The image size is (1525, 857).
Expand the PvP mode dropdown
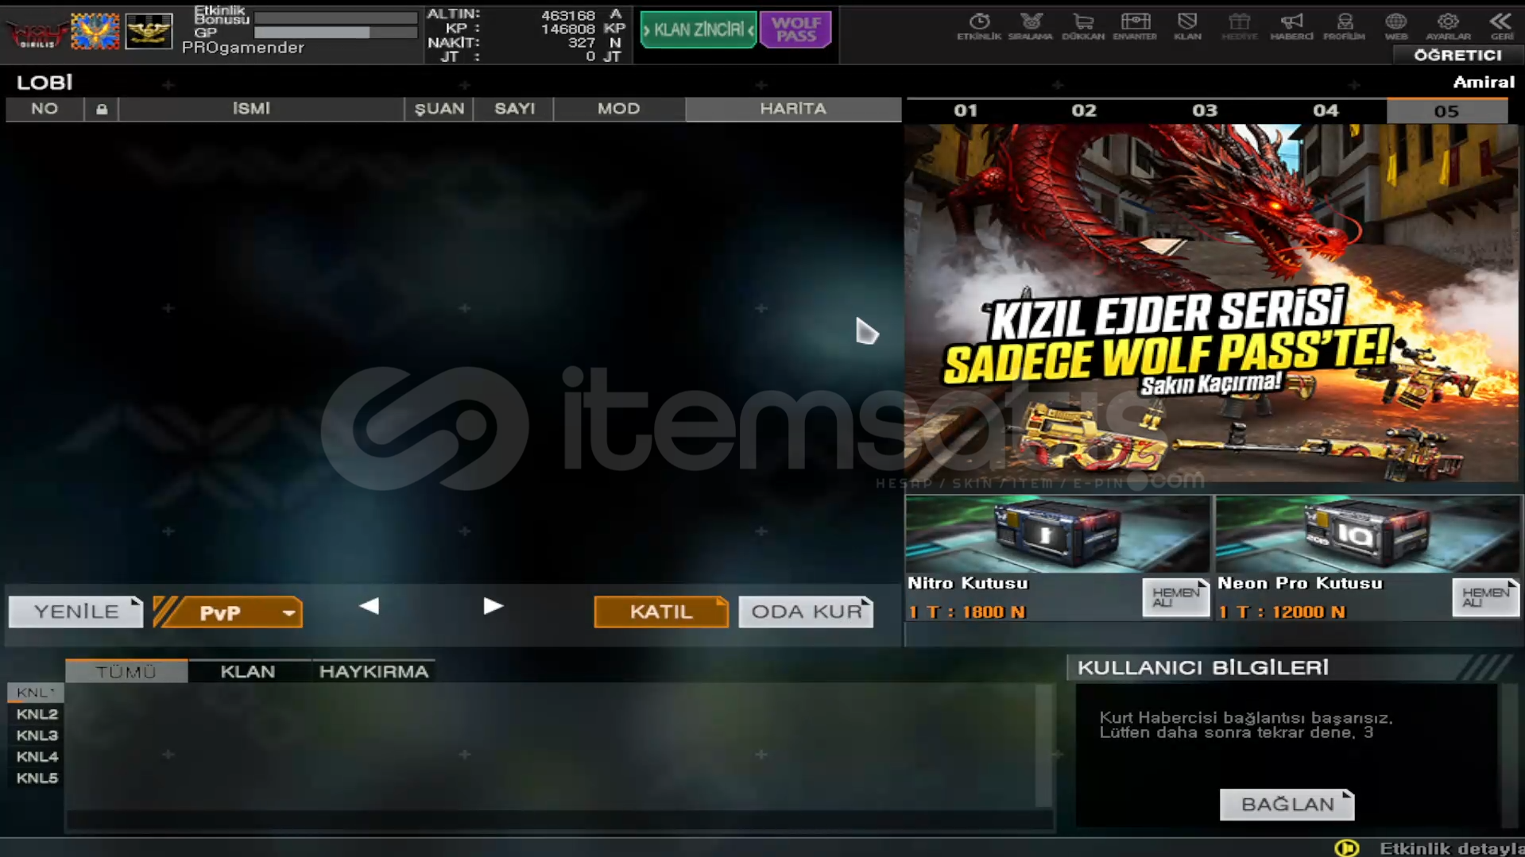(x=288, y=612)
